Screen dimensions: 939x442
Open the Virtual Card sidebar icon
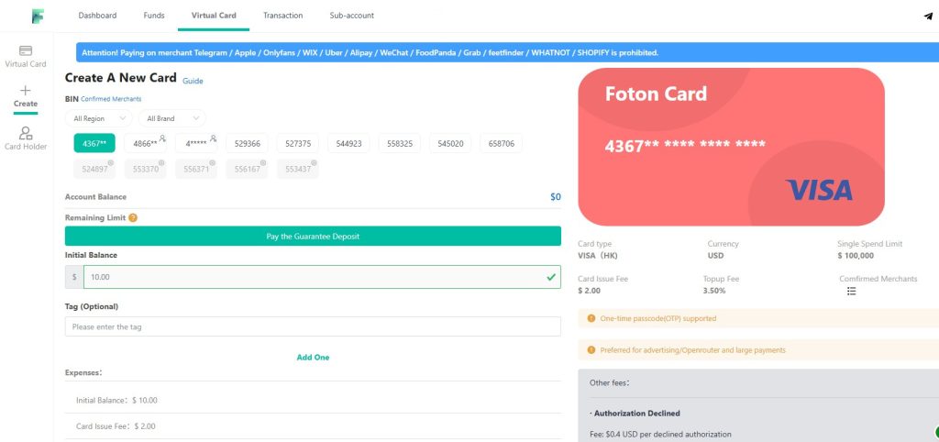click(x=26, y=51)
